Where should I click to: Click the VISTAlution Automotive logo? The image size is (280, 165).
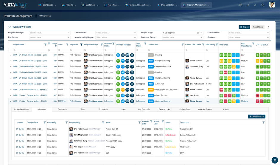click(15, 5)
